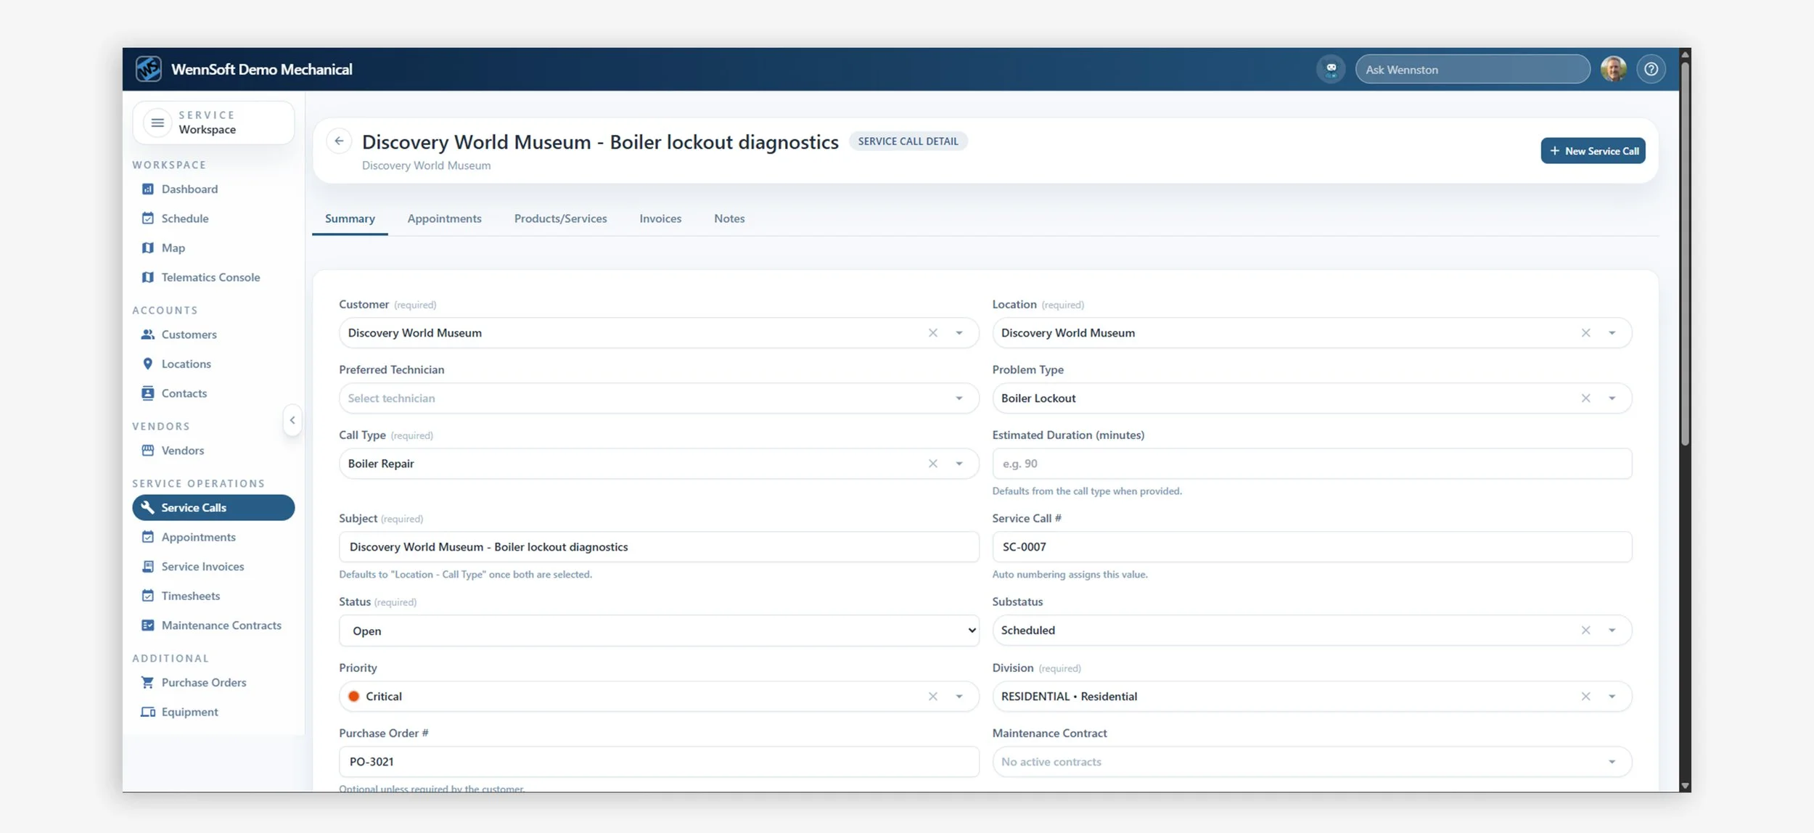This screenshot has height=833, width=1814.
Task: Switch to the Appointments tab
Action: coord(444,219)
